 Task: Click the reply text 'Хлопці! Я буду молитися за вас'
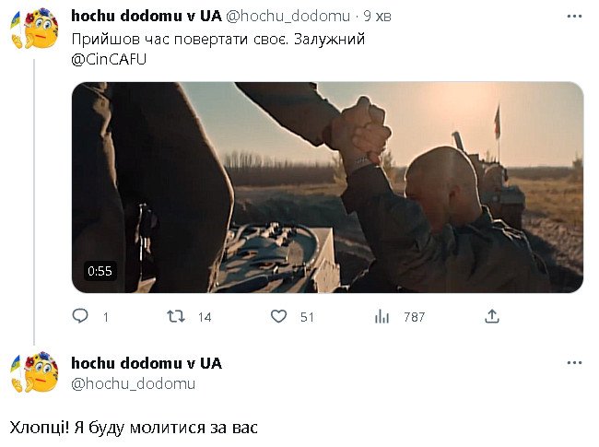tap(134, 428)
